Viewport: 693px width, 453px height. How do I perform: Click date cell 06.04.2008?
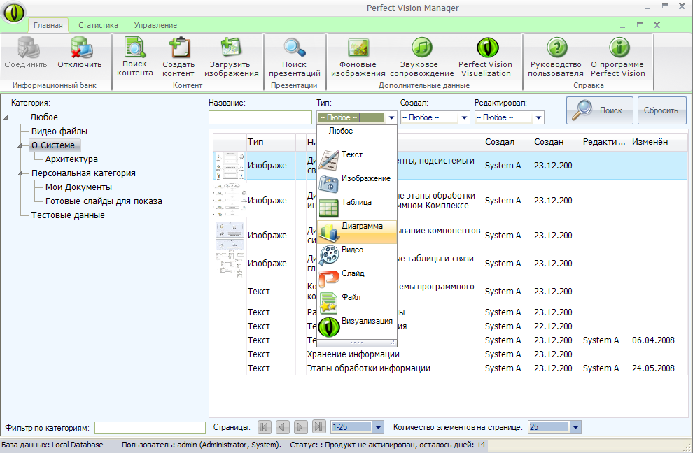(657, 340)
